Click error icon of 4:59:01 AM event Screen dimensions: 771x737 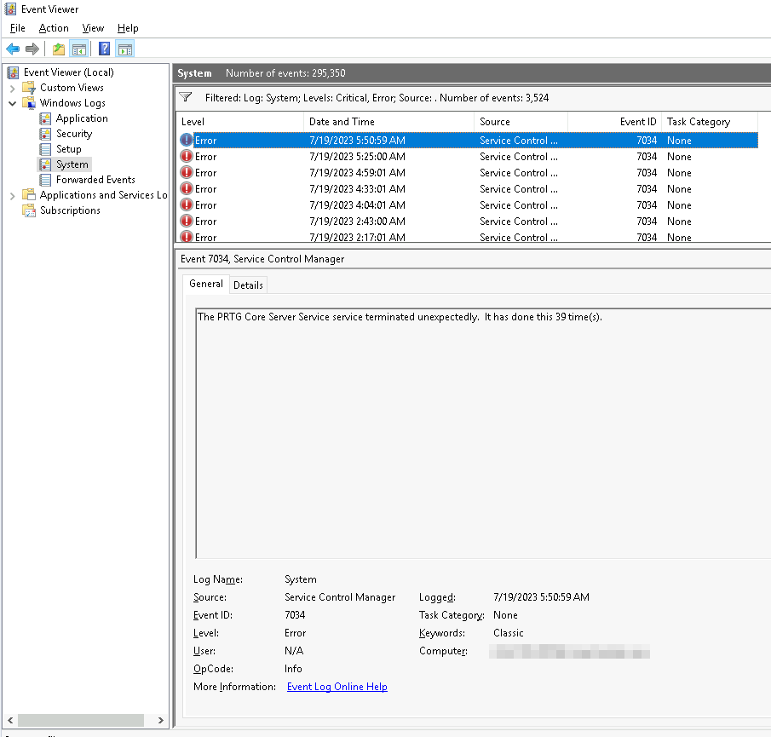pyautogui.click(x=187, y=173)
